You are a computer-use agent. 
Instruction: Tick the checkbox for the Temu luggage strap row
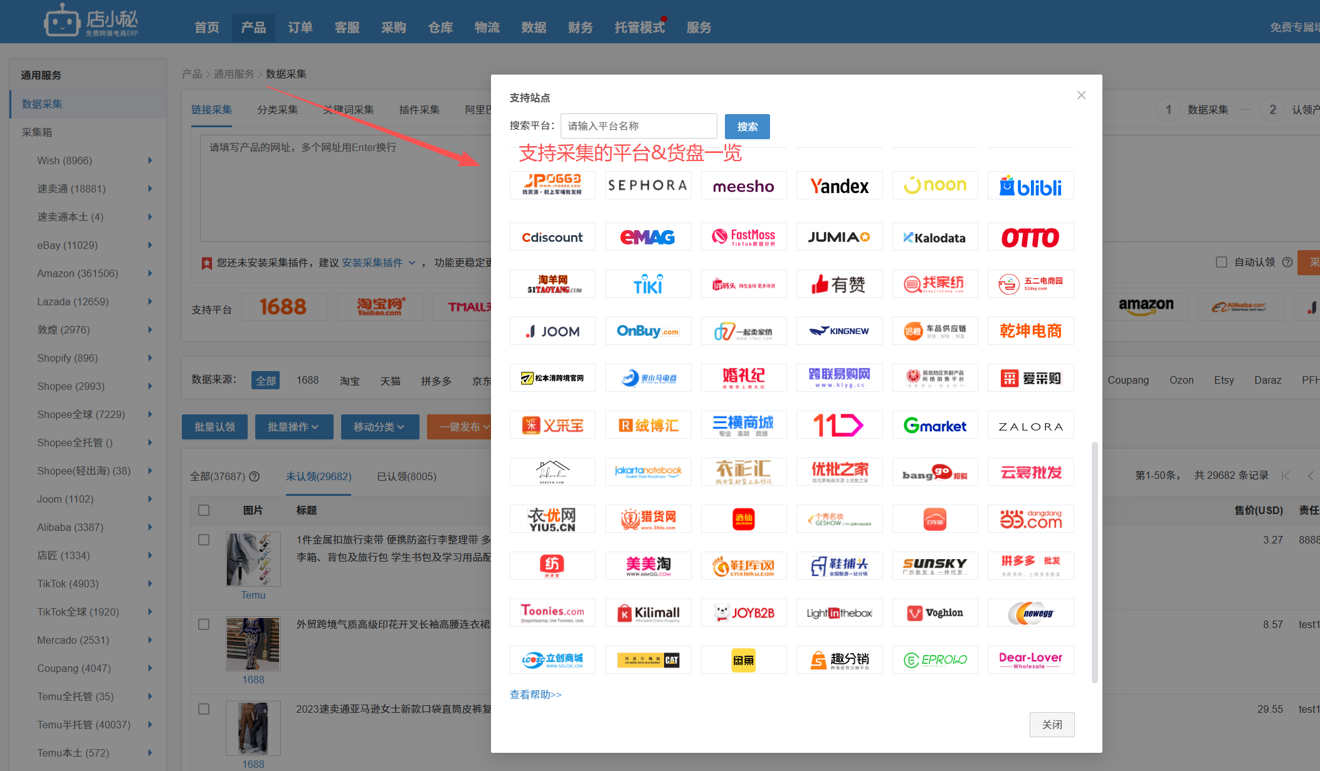click(x=204, y=540)
